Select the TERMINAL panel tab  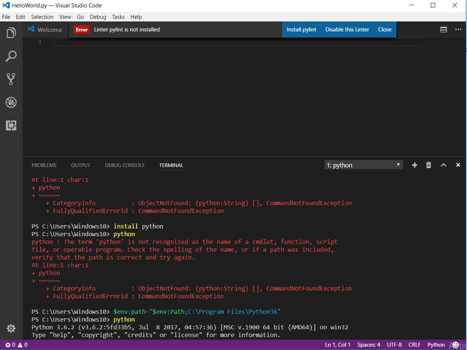[x=171, y=165]
